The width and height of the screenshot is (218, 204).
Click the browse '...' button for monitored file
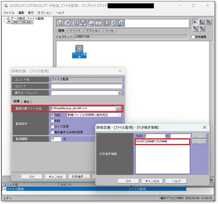(x=118, y=108)
